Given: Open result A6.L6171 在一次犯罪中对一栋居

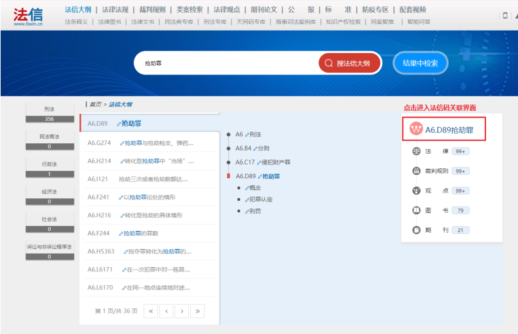Looking at the screenshot, I should [x=150, y=270].
